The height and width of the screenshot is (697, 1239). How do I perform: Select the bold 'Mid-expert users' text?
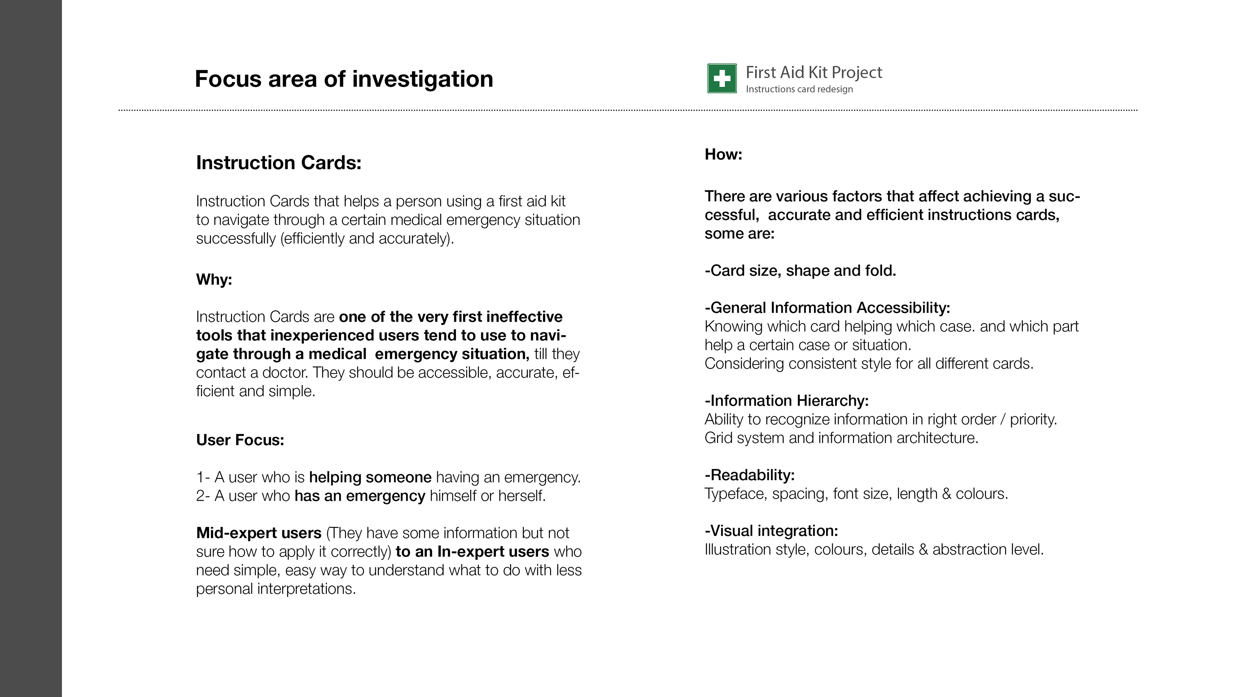(x=259, y=533)
